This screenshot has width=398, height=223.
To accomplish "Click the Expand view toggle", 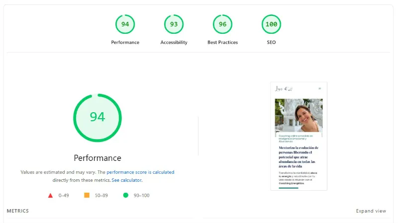I will click(371, 211).
